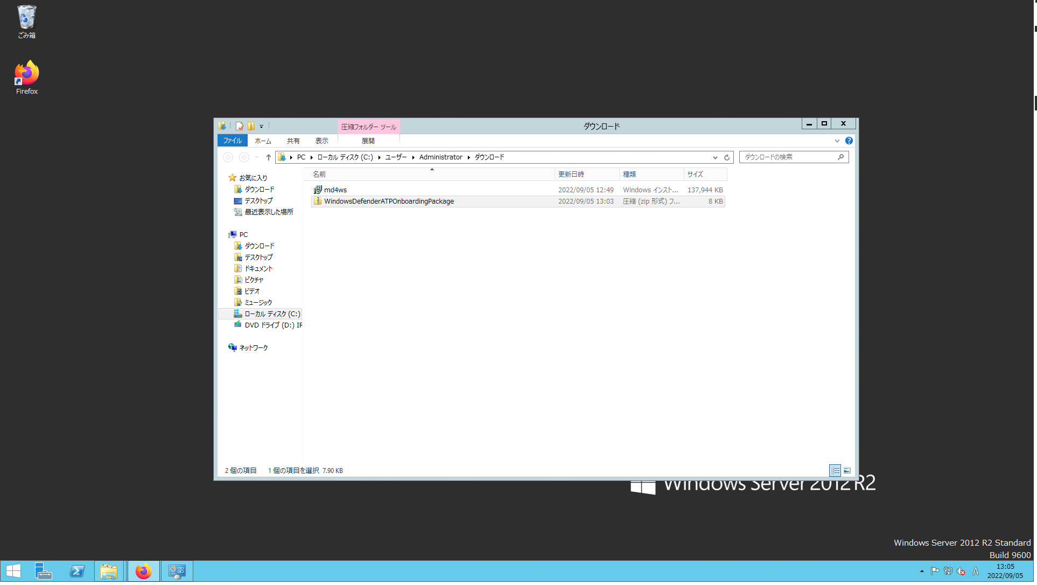
Task: Click the 共有 (Share) ribbon tab
Action: click(293, 141)
